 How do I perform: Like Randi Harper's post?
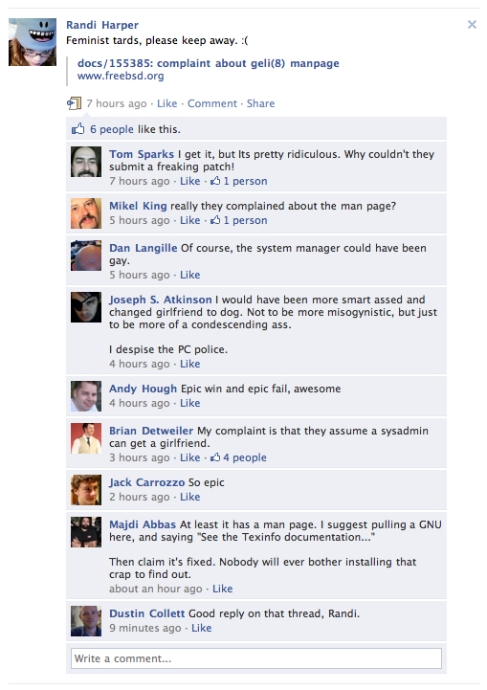[167, 103]
